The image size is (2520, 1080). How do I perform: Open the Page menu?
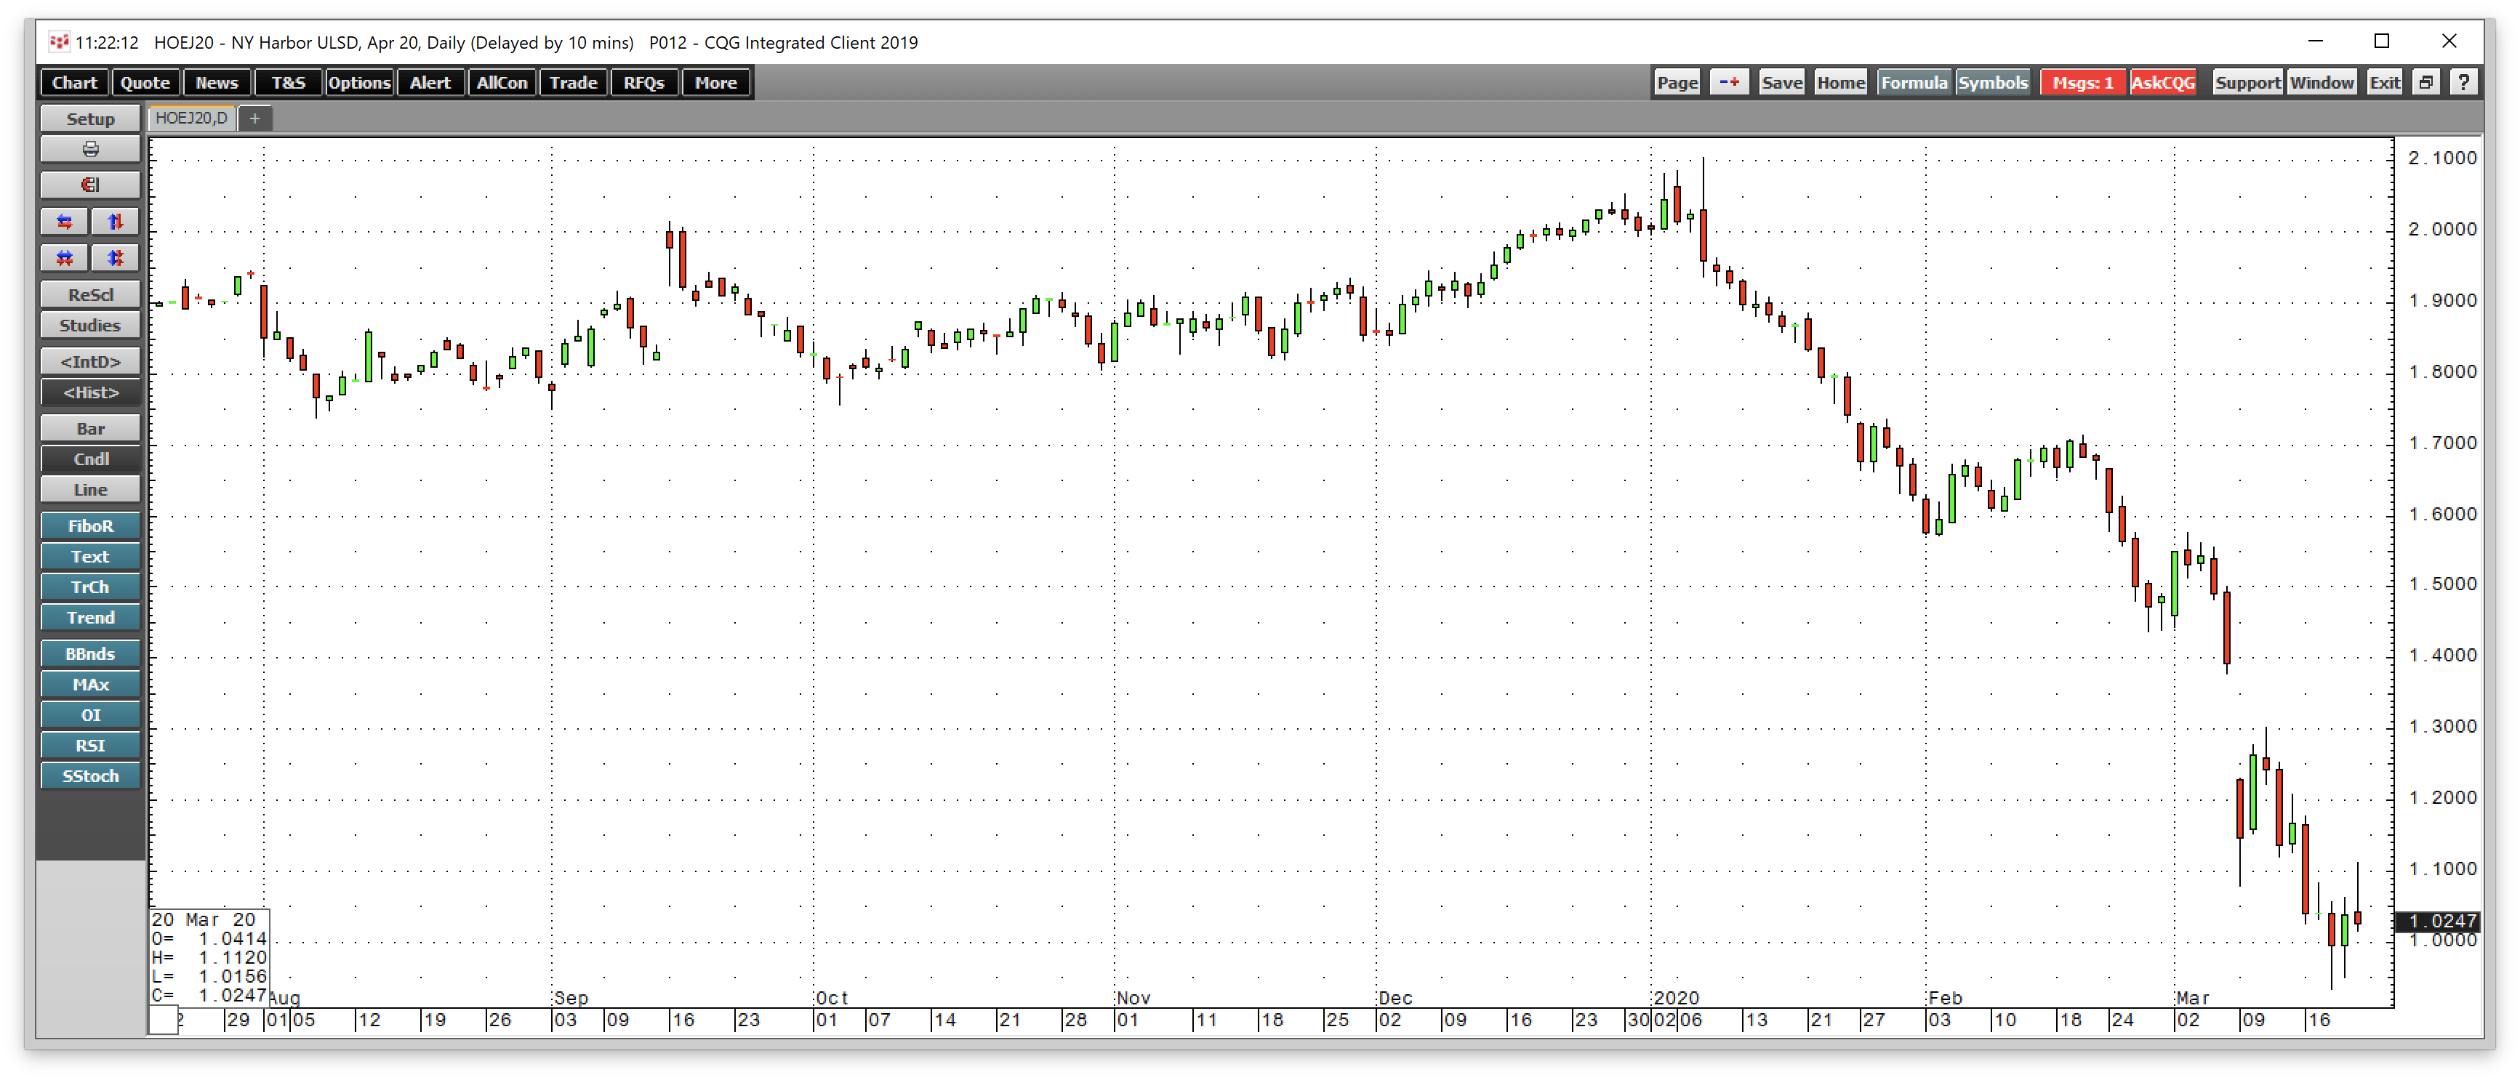tap(1677, 82)
